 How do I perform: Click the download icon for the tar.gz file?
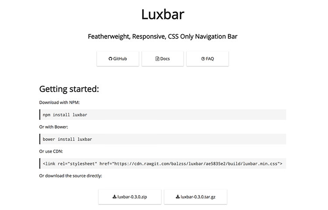[178, 196]
